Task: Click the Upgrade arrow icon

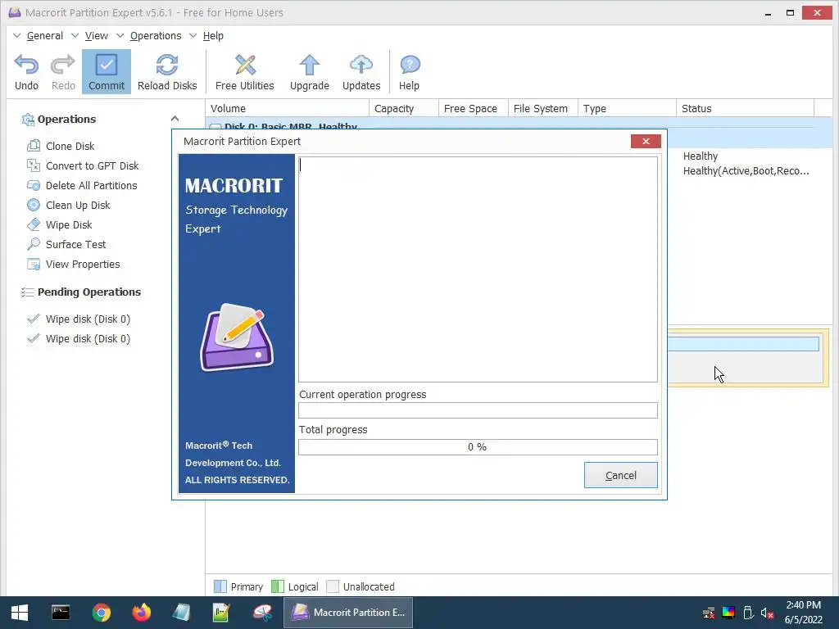Action: pyautogui.click(x=309, y=66)
